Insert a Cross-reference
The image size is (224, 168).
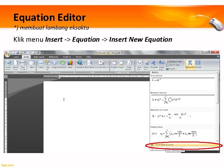click(x=101, y=64)
